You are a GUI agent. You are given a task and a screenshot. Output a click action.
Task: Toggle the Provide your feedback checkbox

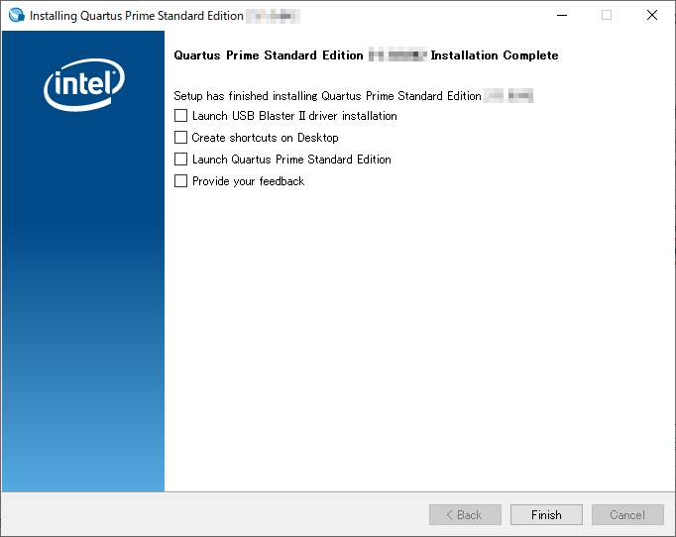point(180,181)
